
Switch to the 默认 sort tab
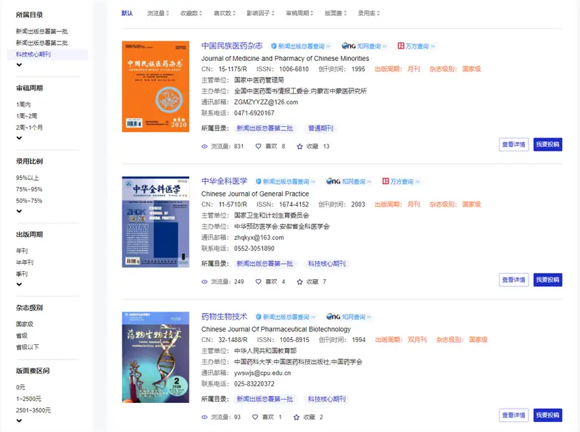[x=127, y=13]
